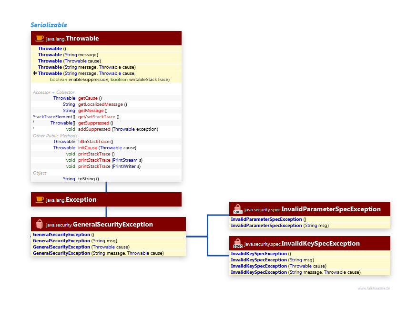This screenshot has width=417, height=310.
Task: Click the spec lock icon beside InvalidParameterSpecException
Action: point(238,209)
